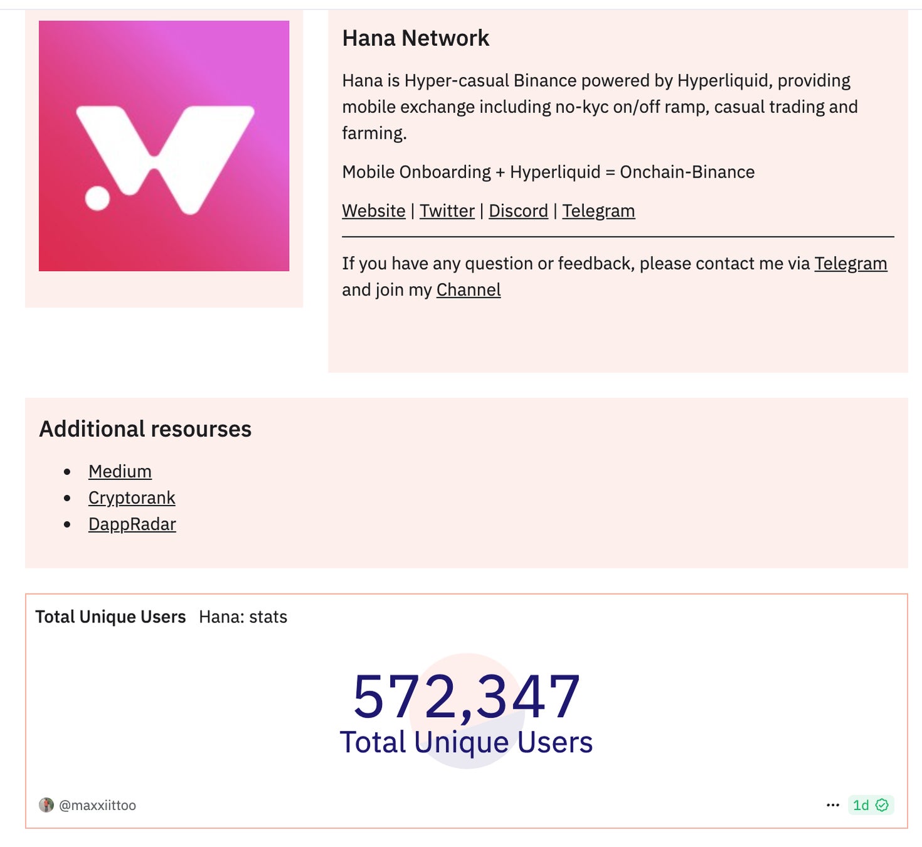922x847 pixels.
Task: Open the Twitter link
Action: 447,211
